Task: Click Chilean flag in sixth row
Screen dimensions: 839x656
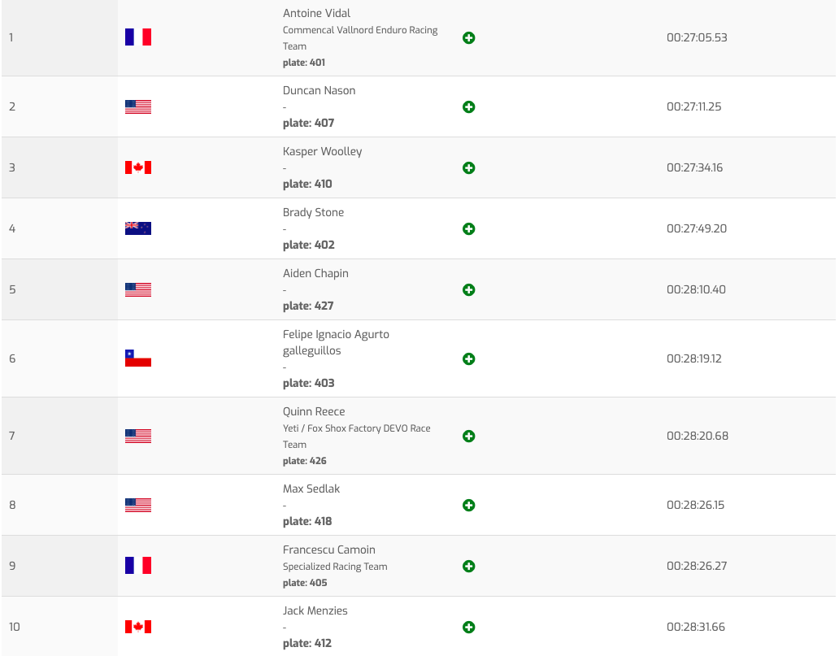Action: [138, 358]
